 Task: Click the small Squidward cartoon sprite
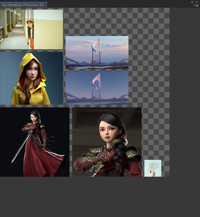pyautogui.click(x=153, y=168)
